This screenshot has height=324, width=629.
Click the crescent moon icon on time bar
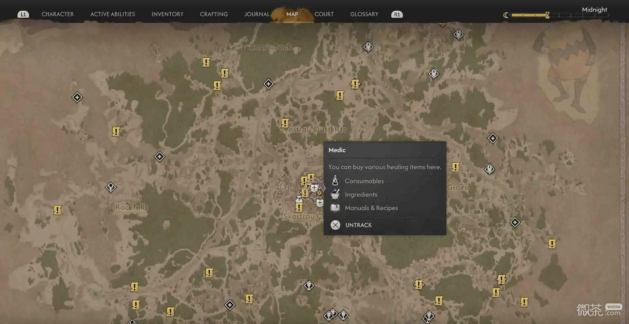tap(506, 15)
